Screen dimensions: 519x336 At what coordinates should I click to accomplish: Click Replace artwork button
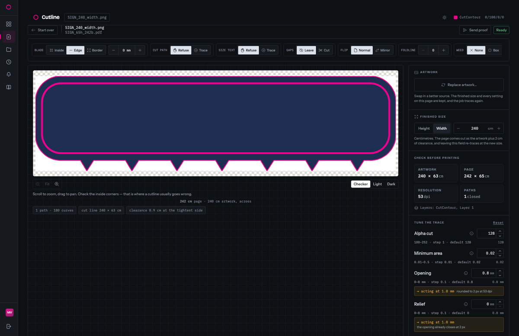459,85
